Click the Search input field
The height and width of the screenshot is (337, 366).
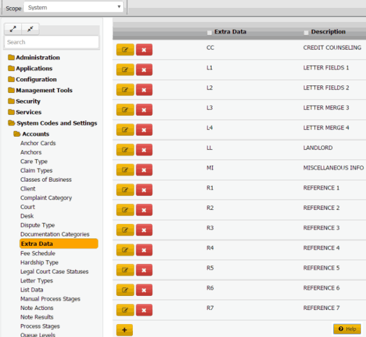(51, 42)
